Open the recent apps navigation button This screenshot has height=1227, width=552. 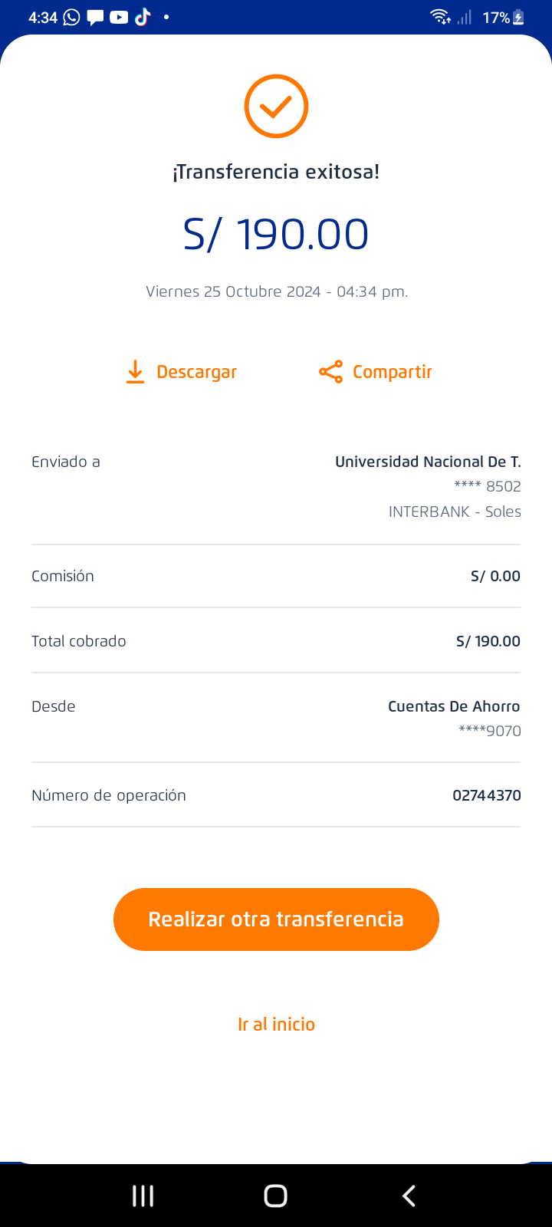click(143, 1196)
